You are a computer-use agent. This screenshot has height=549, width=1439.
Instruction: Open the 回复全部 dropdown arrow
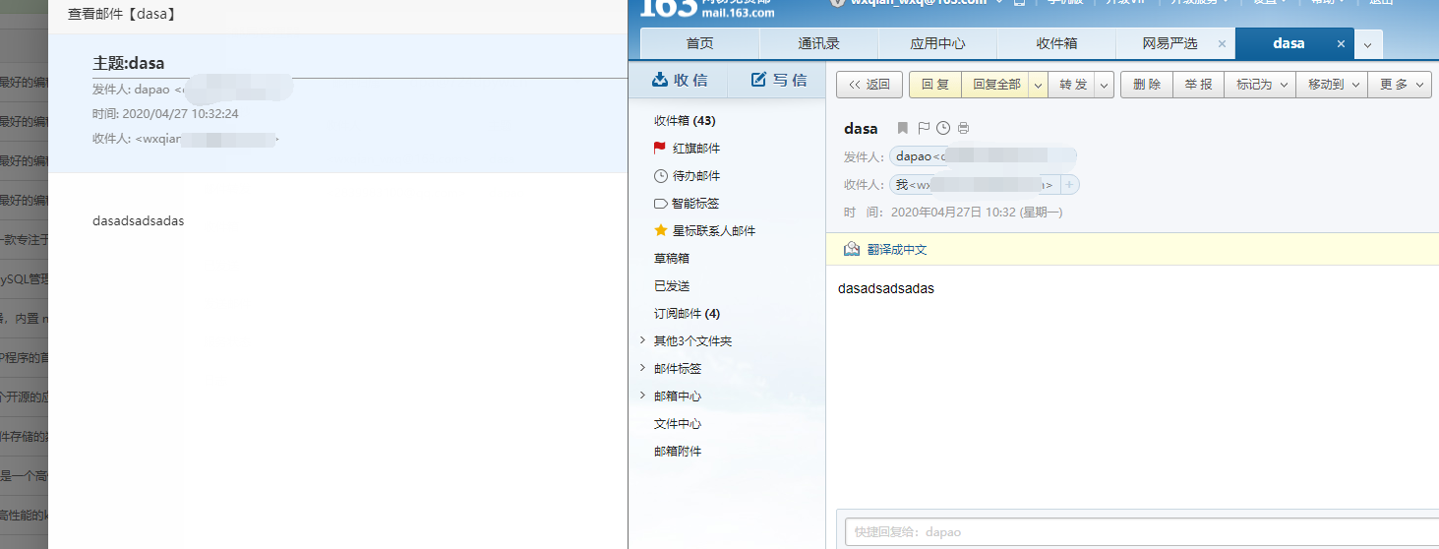(1038, 85)
